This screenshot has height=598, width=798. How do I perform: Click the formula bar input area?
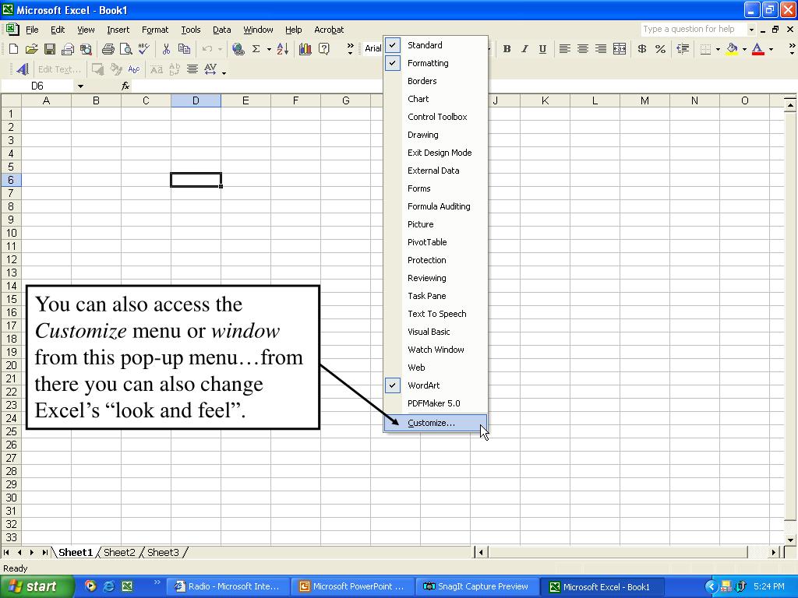point(463,86)
